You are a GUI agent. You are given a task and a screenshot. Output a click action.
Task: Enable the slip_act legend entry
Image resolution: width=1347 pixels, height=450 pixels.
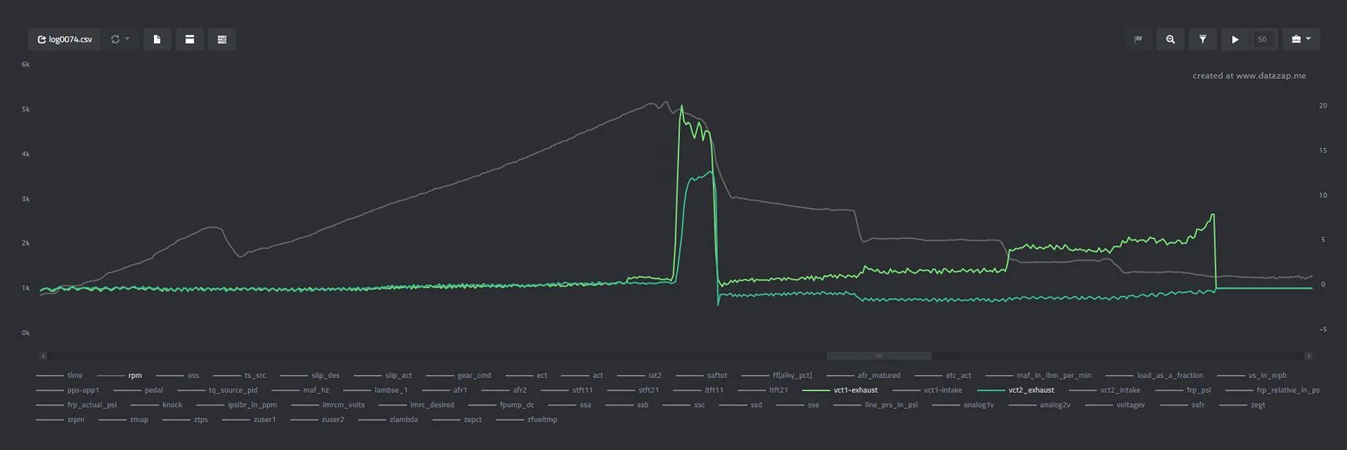coord(383,376)
